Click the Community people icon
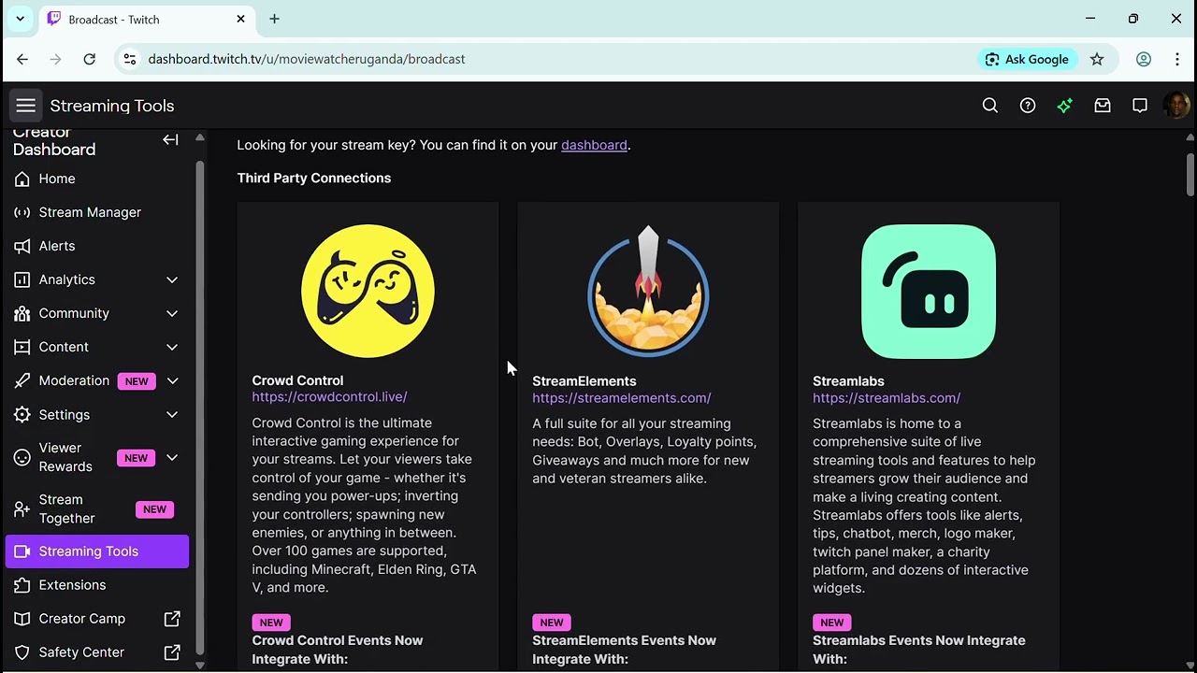 pyautogui.click(x=22, y=313)
